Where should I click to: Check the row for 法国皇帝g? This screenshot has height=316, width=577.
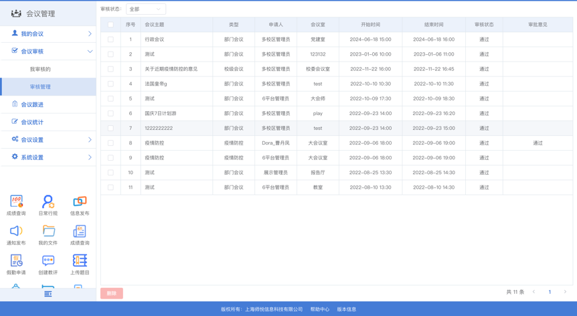(x=110, y=84)
